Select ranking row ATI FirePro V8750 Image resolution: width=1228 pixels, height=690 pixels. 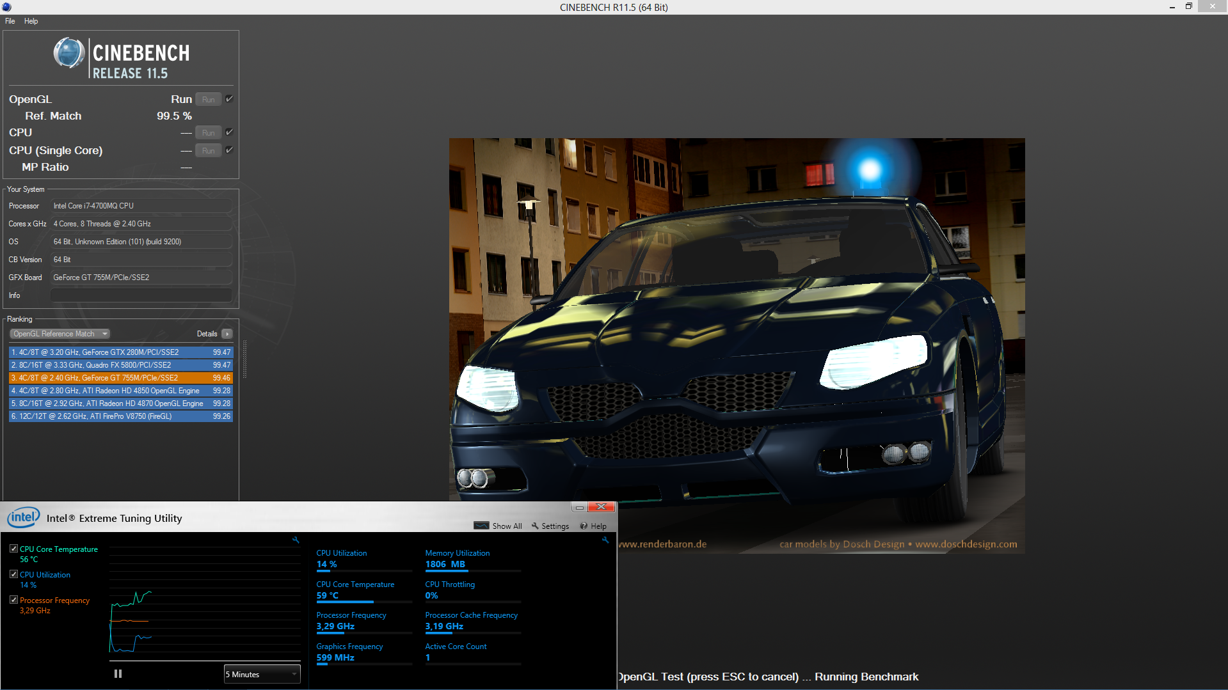(121, 416)
